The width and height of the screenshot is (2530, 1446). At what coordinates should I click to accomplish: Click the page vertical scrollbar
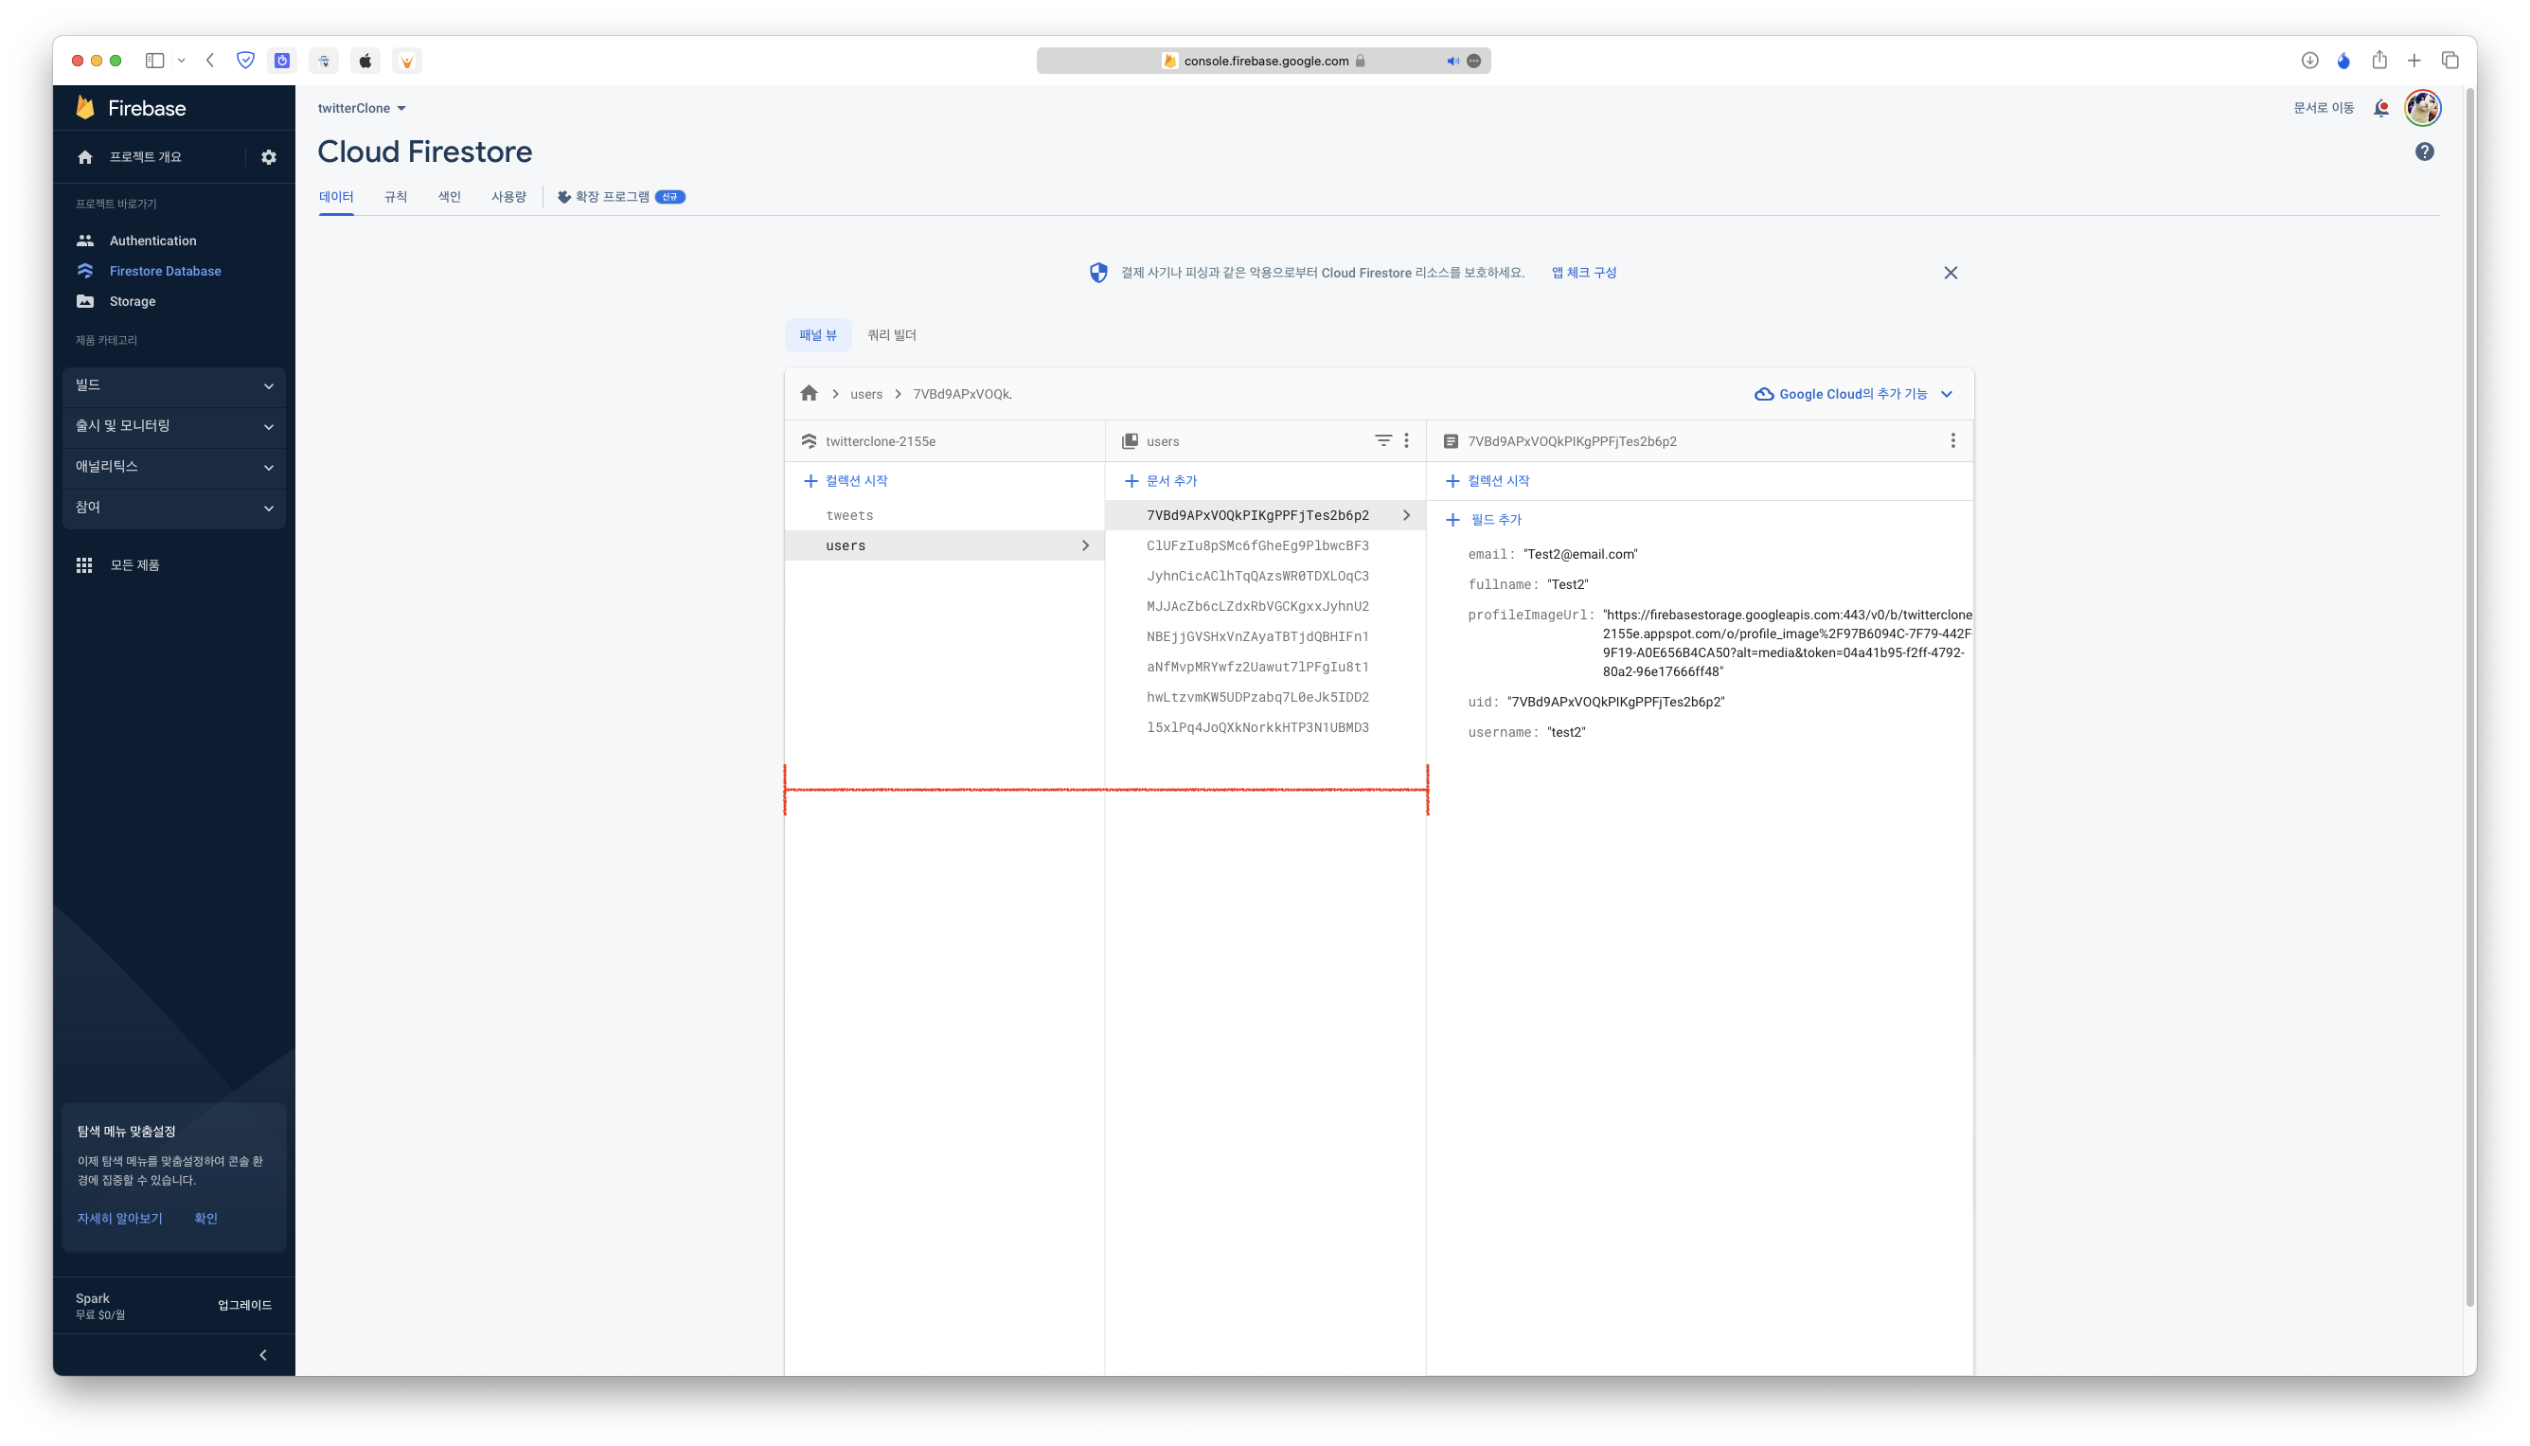[x=2468, y=695]
